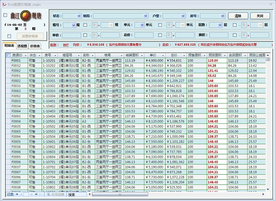Open the 状态 filter dropdown
Viewport: 276px width, 201px height.
click(79, 16)
